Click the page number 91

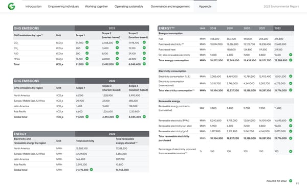point(297,183)
